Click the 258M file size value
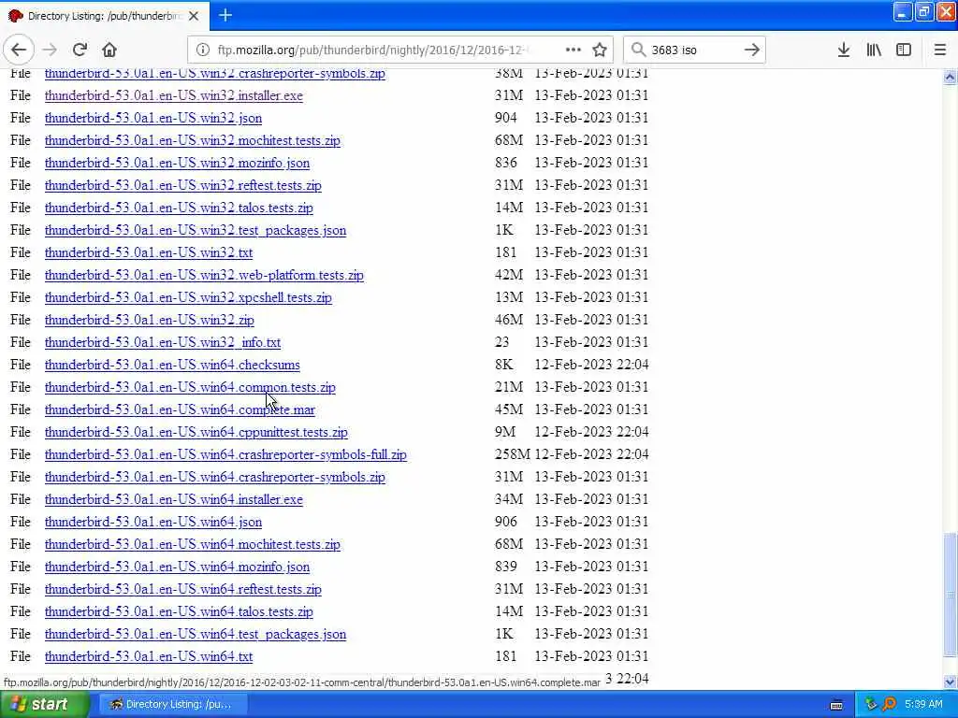Screen dimensions: 958x718 pyautogui.click(x=512, y=454)
